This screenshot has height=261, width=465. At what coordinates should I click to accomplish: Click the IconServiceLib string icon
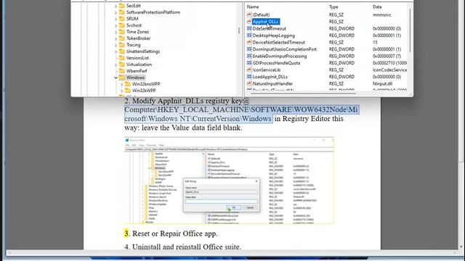point(249,70)
